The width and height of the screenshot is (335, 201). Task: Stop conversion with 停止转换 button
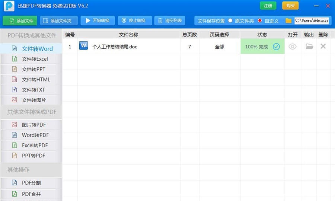pyautogui.click(x=135, y=21)
